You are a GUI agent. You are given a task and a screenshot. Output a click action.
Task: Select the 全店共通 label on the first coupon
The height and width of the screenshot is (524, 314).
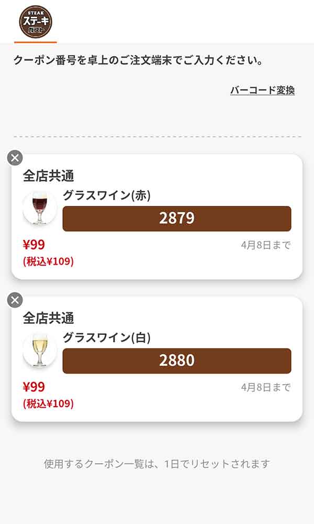pyautogui.click(x=42, y=175)
